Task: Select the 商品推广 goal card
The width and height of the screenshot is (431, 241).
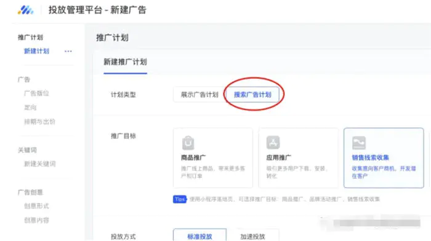Action: pos(213,158)
